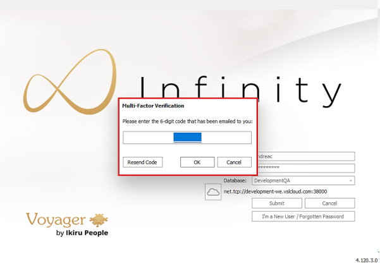380x263 pixels.
Task: Click the cloud connection icon
Action: [213, 192]
